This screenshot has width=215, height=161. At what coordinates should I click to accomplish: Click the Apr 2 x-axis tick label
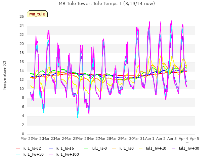pos(161,139)
